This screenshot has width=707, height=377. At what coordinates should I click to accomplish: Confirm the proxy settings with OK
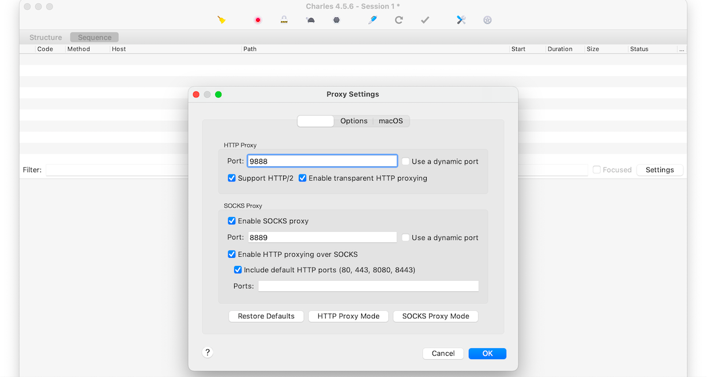pos(487,353)
